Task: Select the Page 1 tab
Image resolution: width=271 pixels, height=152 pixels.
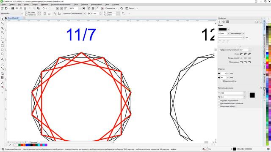Action: coord(33,142)
